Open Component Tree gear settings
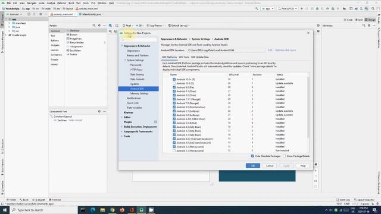Screen dimensions: 381x214 click(99, 111)
